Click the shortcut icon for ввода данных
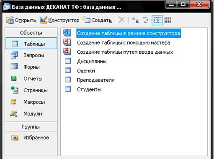 67,51
